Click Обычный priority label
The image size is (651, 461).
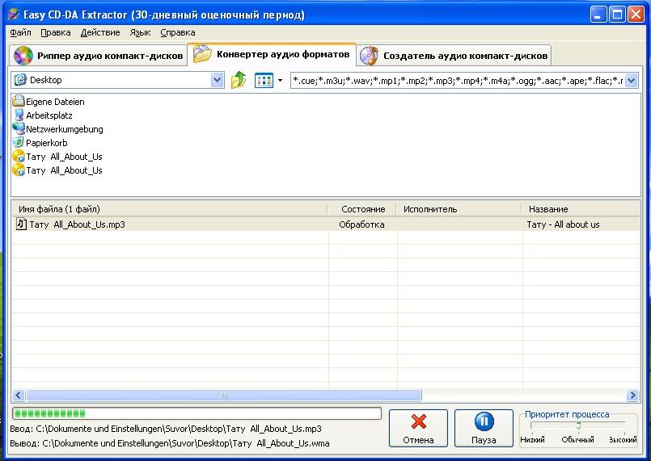(x=577, y=439)
